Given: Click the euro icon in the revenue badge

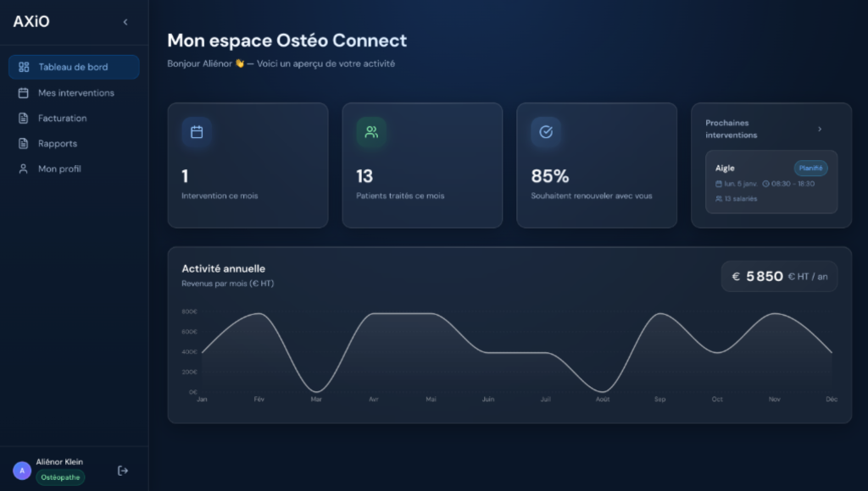Looking at the screenshot, I should click(736, 277).
